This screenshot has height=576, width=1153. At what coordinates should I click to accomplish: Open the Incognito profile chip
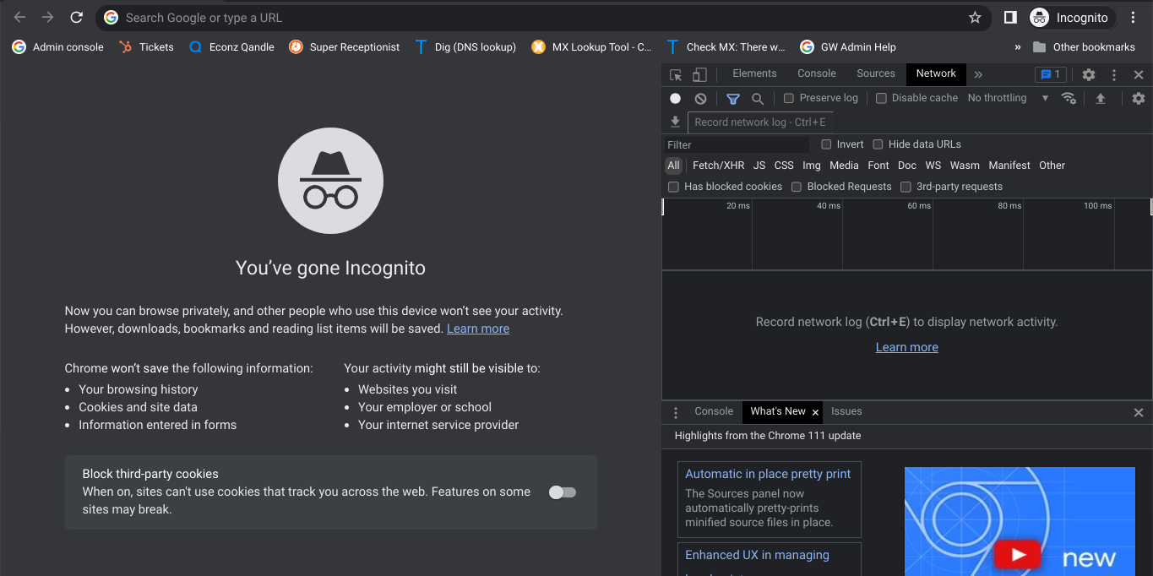pos(1071,17)
